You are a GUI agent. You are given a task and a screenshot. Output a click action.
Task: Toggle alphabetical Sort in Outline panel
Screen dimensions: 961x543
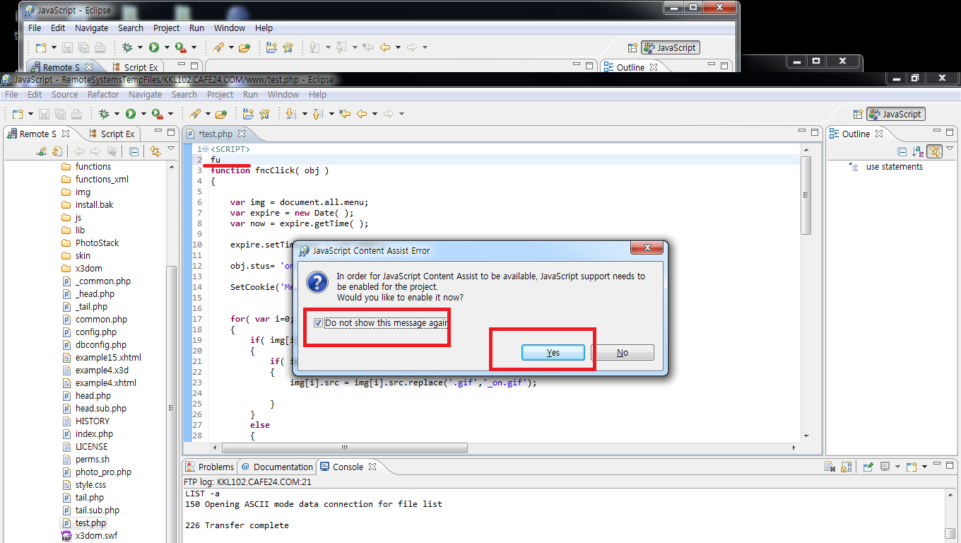coord(917,151)
